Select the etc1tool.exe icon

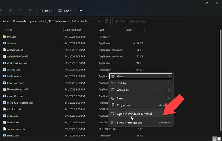(x=5, y=70)
